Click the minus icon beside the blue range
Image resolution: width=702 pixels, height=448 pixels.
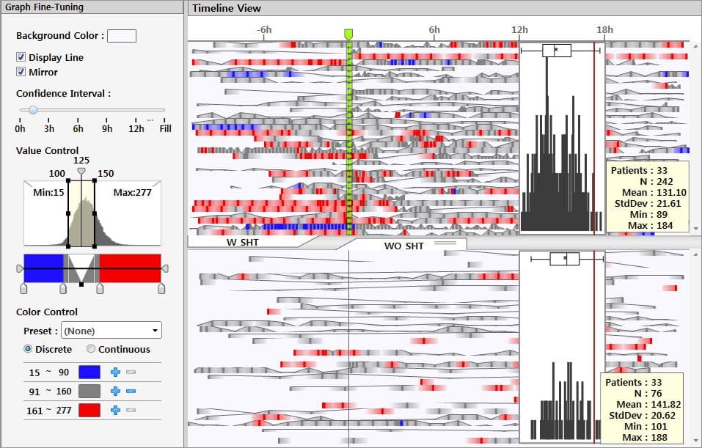coord(131,372)
